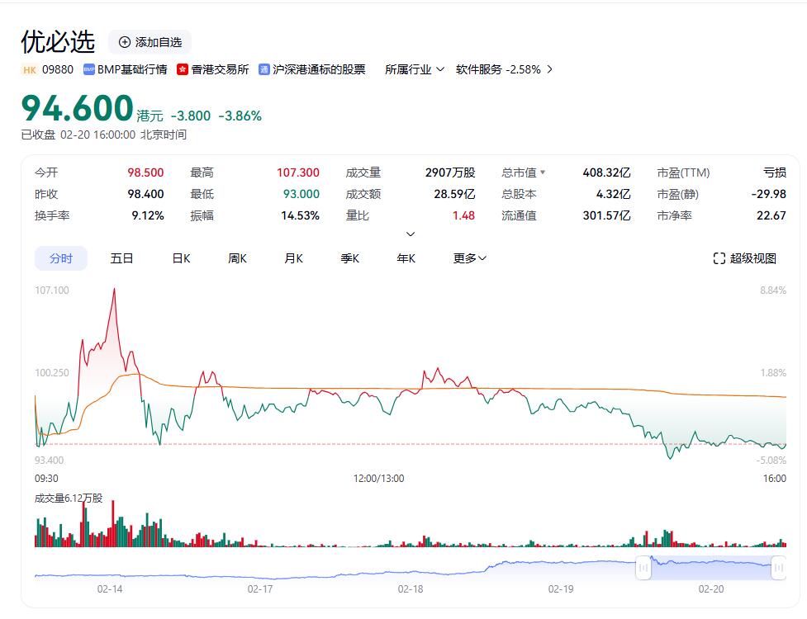The width and height of the screenshot is (807, 619).
Task: Switch to the 五日 tab
Action: [x=121, y=258]
